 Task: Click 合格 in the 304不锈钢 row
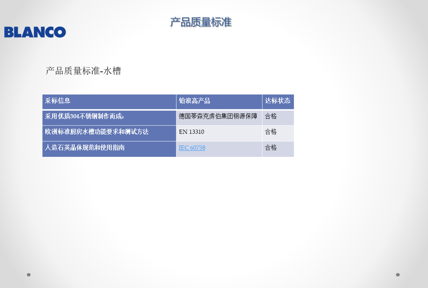point(278,118)
